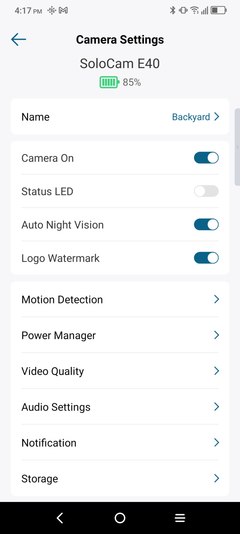This screenshot has height=534, width=240.
Task: Open the Audio Settings menu item
Action: pyautogui.click(x=120, y=407)
